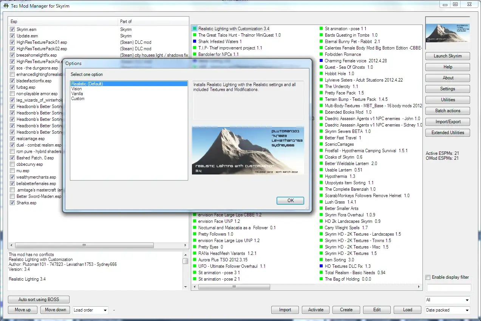Click the green icon beside Item Sorting 3.0

tap(321, 259)
